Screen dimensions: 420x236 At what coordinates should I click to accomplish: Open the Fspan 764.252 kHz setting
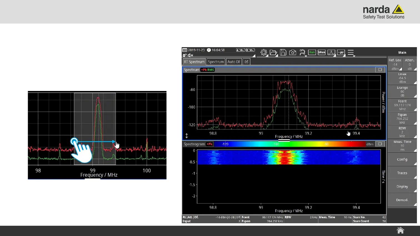(x=402, y=119)
